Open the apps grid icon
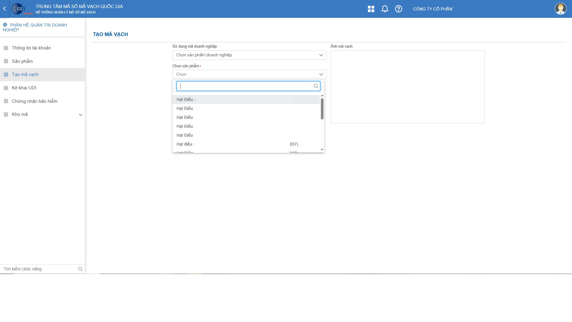 click(371, 9)
